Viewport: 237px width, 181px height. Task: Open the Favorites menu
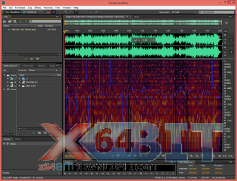click(48, 7)
